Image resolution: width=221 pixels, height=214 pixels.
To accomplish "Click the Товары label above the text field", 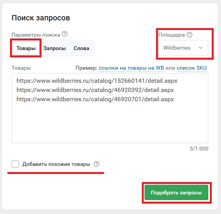I will coord(21,68).
